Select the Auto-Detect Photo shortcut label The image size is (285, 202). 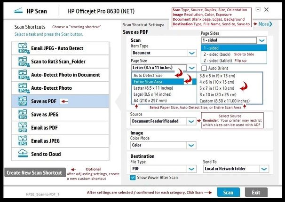51,88
